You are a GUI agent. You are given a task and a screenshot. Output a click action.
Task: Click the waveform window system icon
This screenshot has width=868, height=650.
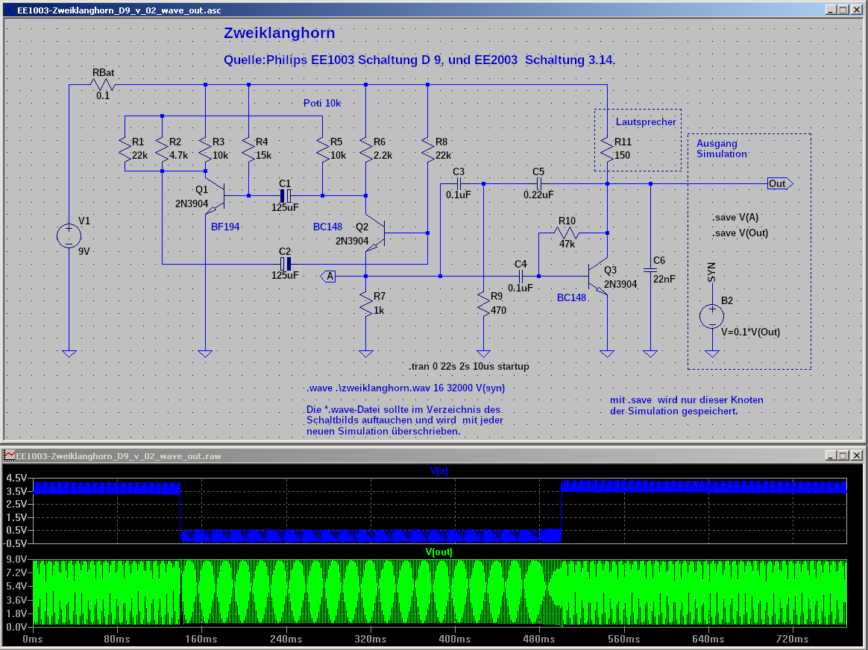[10, 456]
